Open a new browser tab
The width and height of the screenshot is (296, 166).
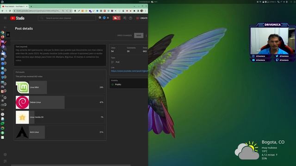tap(31, 6)
